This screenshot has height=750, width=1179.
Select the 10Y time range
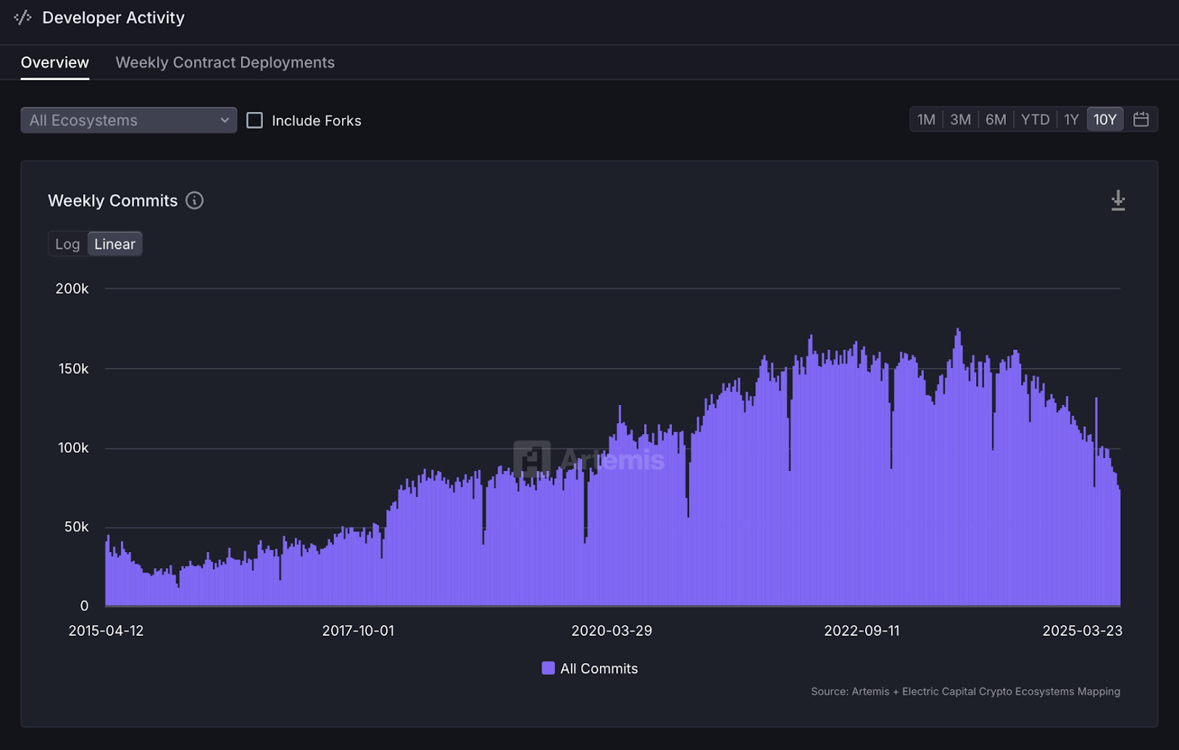pyautogui.click(x=1105, y=119)
